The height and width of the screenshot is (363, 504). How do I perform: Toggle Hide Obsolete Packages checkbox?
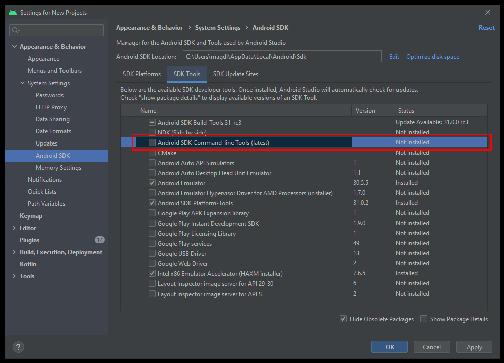(x=343, y=319)
